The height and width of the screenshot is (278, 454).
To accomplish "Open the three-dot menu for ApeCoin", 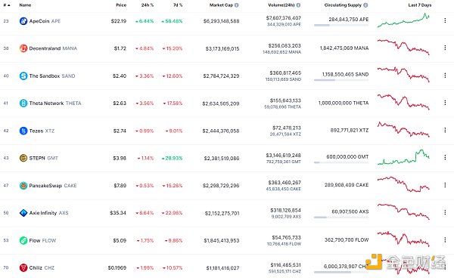I will 445,20.
